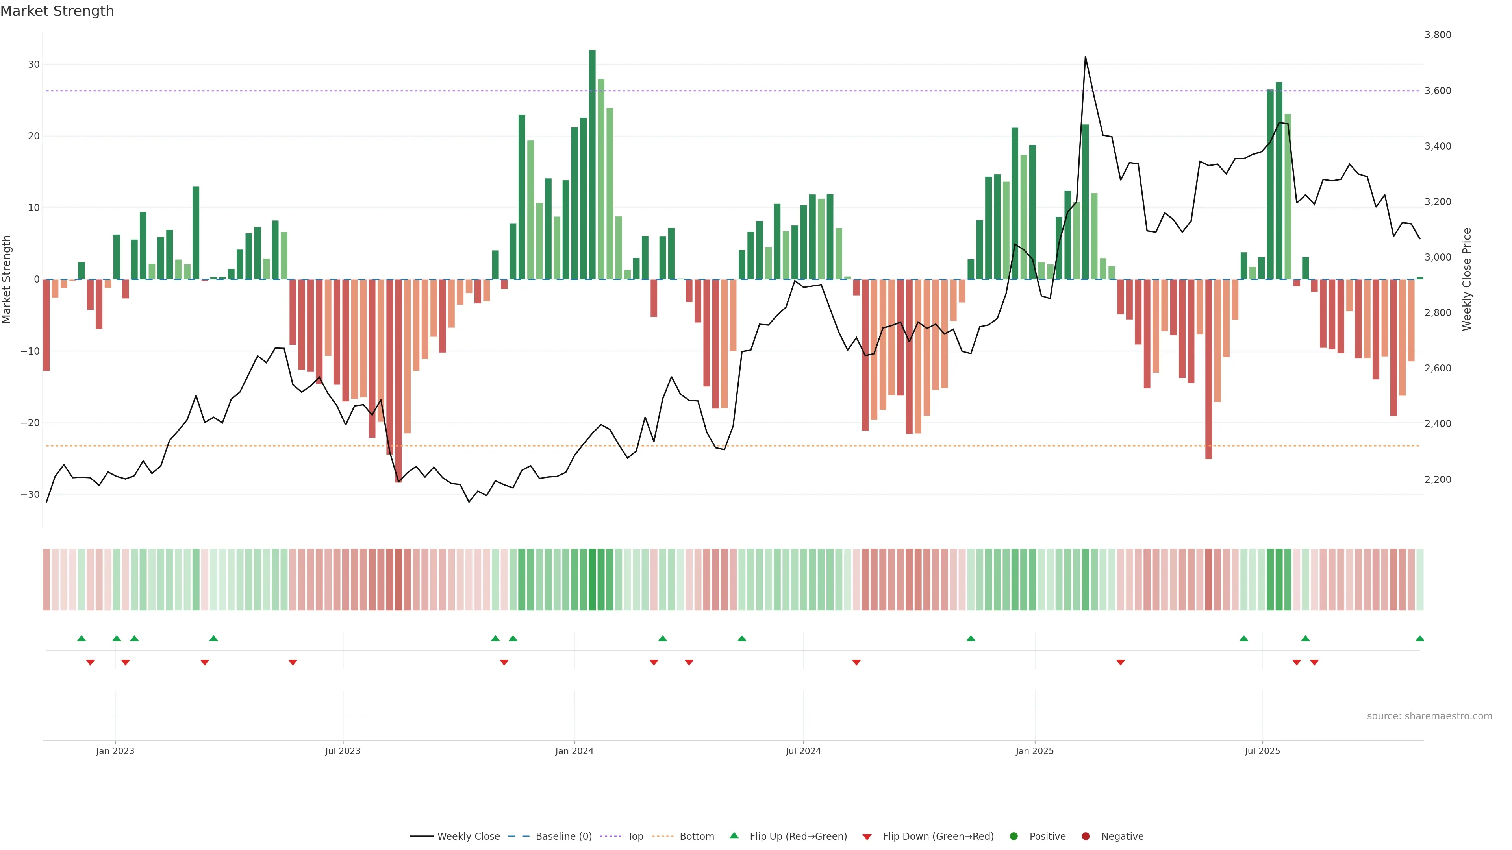The width and height of the screenshot is (1512, 850).
Task: Click the green Positive legend circle
Action: [x=1014, y=837]
